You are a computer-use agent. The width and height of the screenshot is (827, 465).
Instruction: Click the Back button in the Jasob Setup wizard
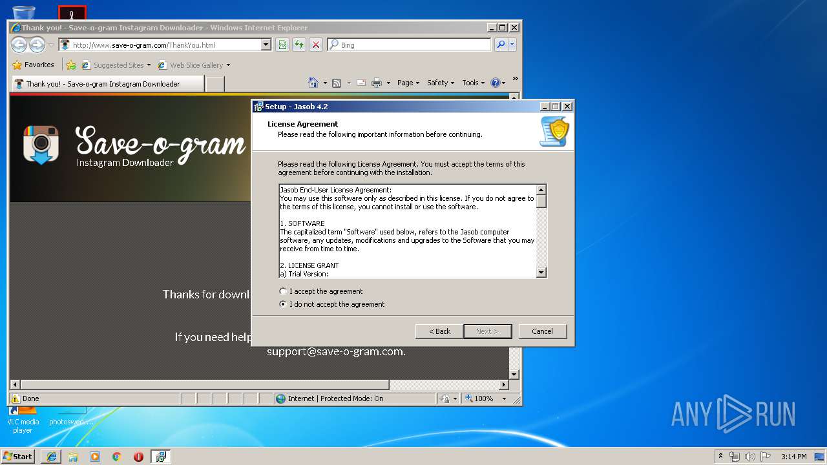[439, 331]
